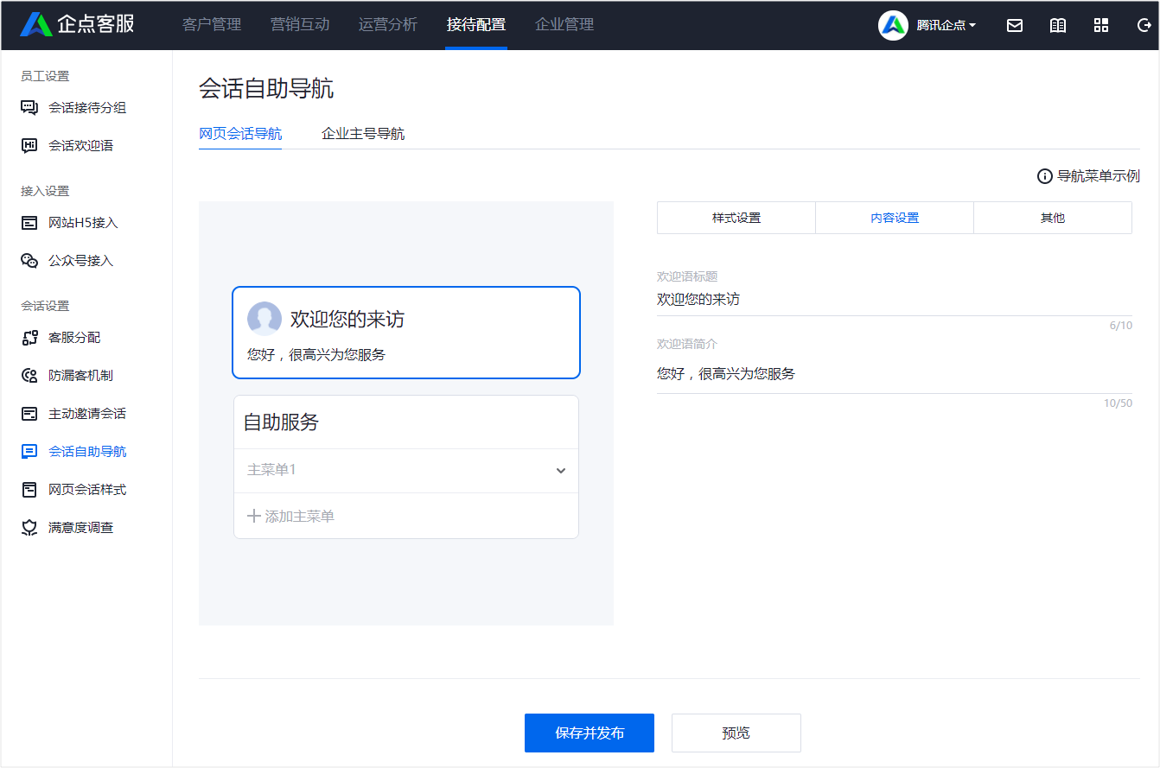Click the 自助服务 heading in preview
1160x768 pixels.
(281, 422)
